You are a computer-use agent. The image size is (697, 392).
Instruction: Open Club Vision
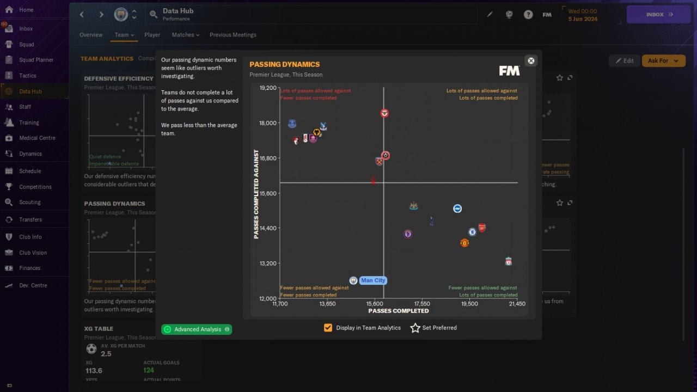coord(33,253)
